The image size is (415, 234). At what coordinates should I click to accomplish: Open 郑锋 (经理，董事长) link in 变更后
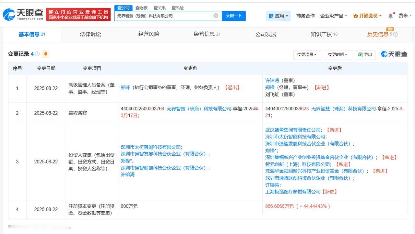click(270, 87)
